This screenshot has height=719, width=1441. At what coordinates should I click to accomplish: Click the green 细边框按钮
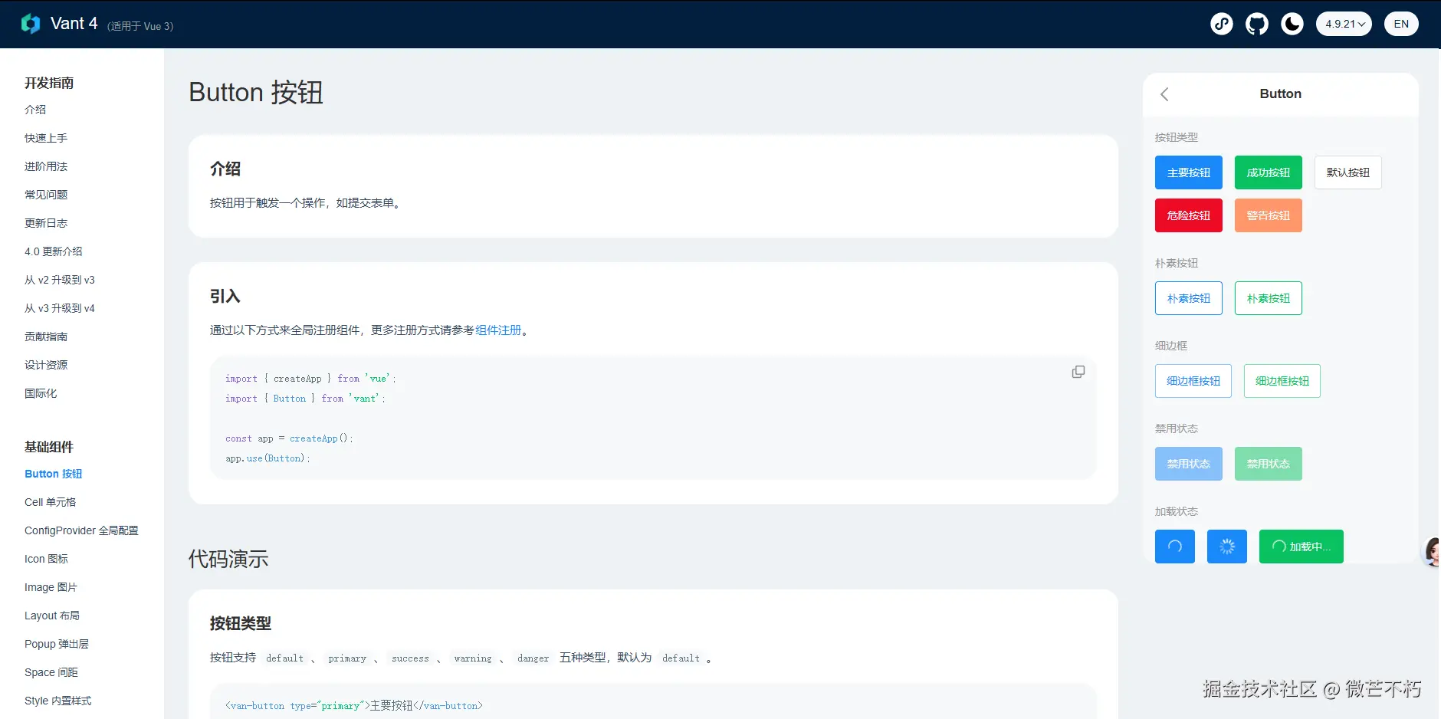1282,381
